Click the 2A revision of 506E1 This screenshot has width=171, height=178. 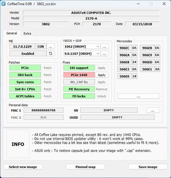pyautogui.click(x=157, y=69)
